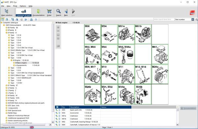Click link icon in M00 row
Viewport: 198px width, 129px height.
(x=56, y=110)
